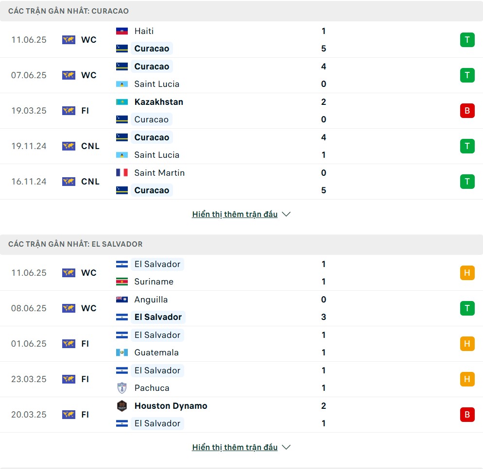Click the Suriname flag icon
The image size is (483, 469).
tap(121, 282)
